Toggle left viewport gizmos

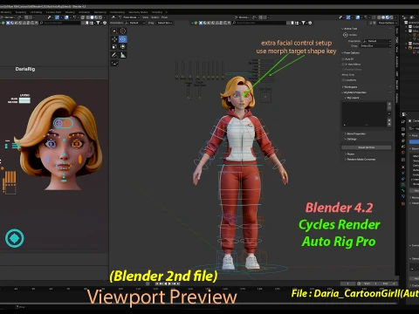pos(57,17)
